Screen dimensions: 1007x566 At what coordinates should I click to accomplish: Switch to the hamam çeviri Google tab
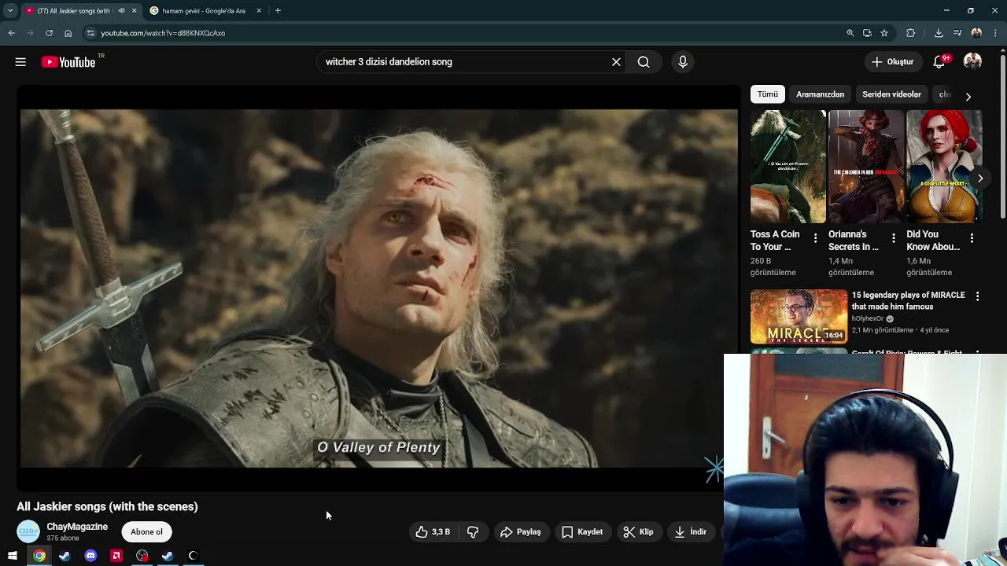pos(203,11)
